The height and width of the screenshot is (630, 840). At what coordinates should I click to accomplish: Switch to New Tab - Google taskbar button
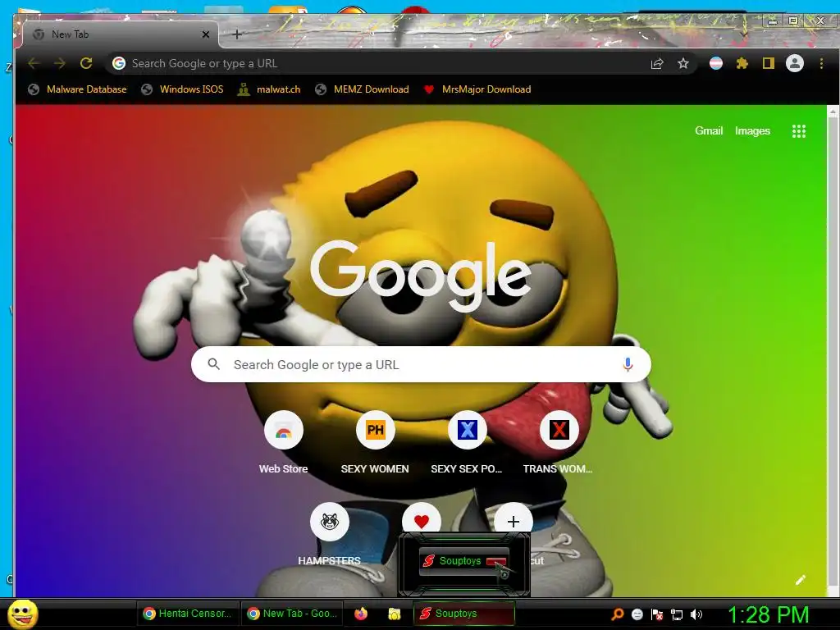(x=293, y=614)
